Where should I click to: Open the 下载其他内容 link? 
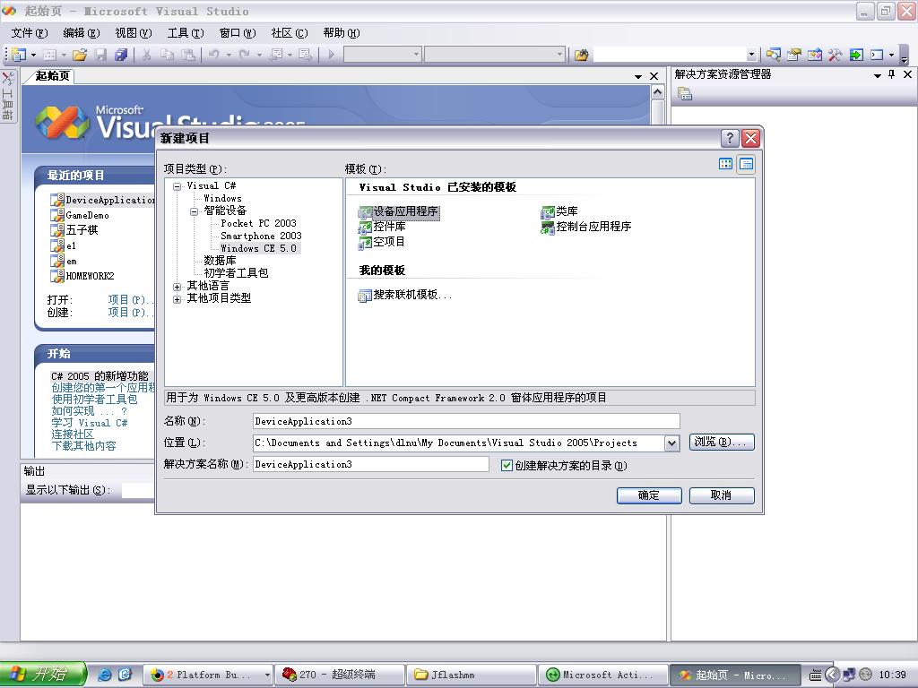83,446
